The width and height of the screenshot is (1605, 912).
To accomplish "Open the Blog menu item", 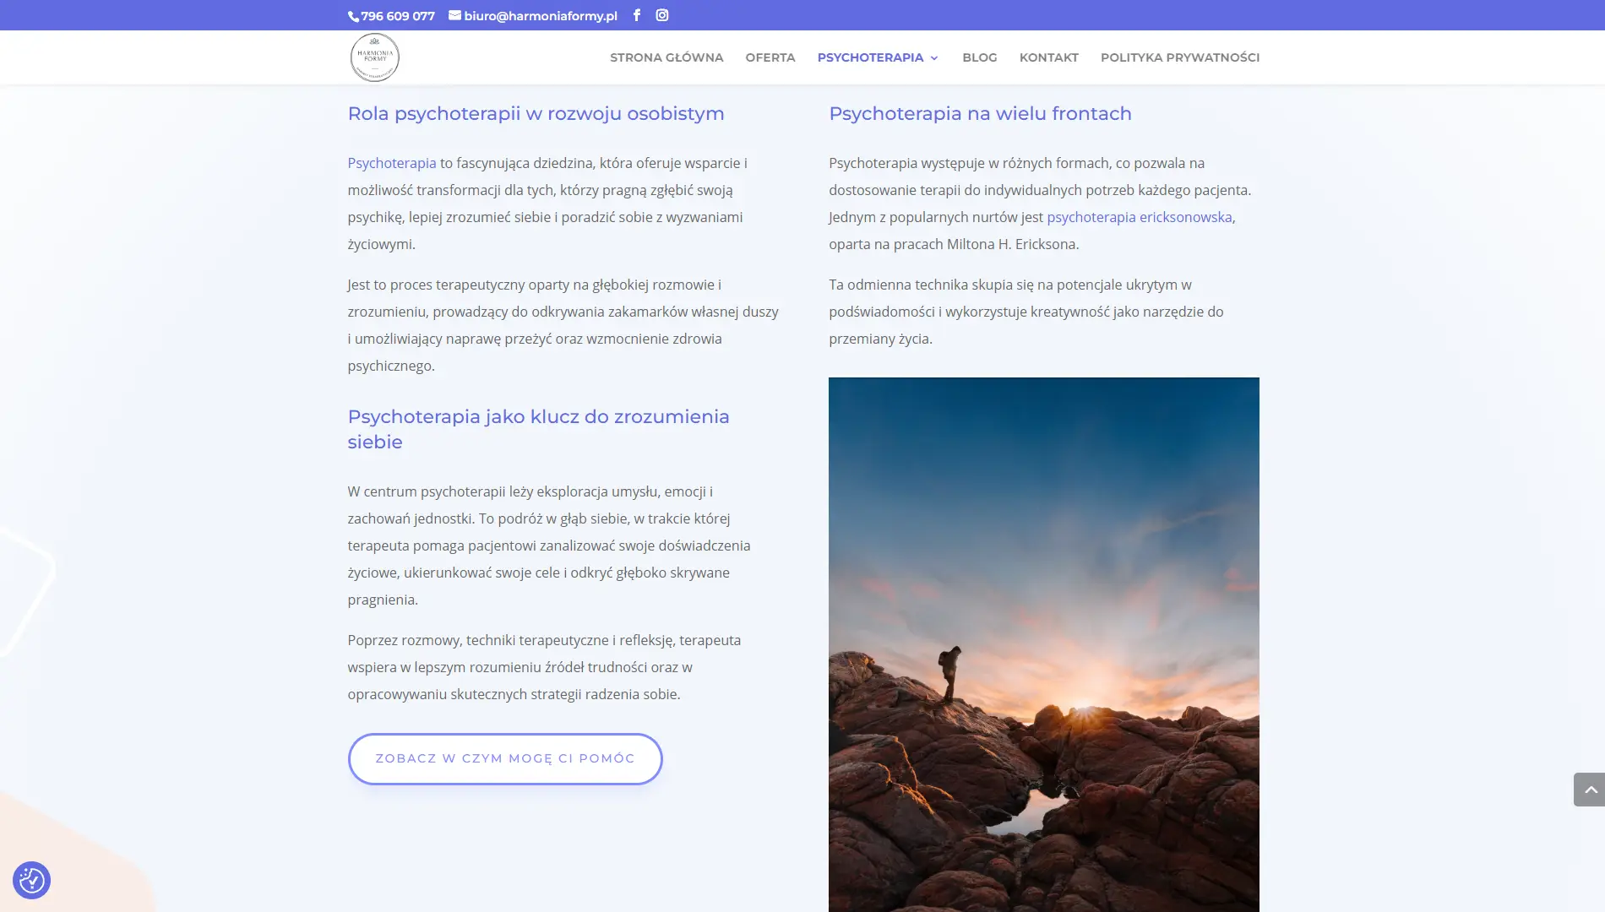I will (980, 57).
